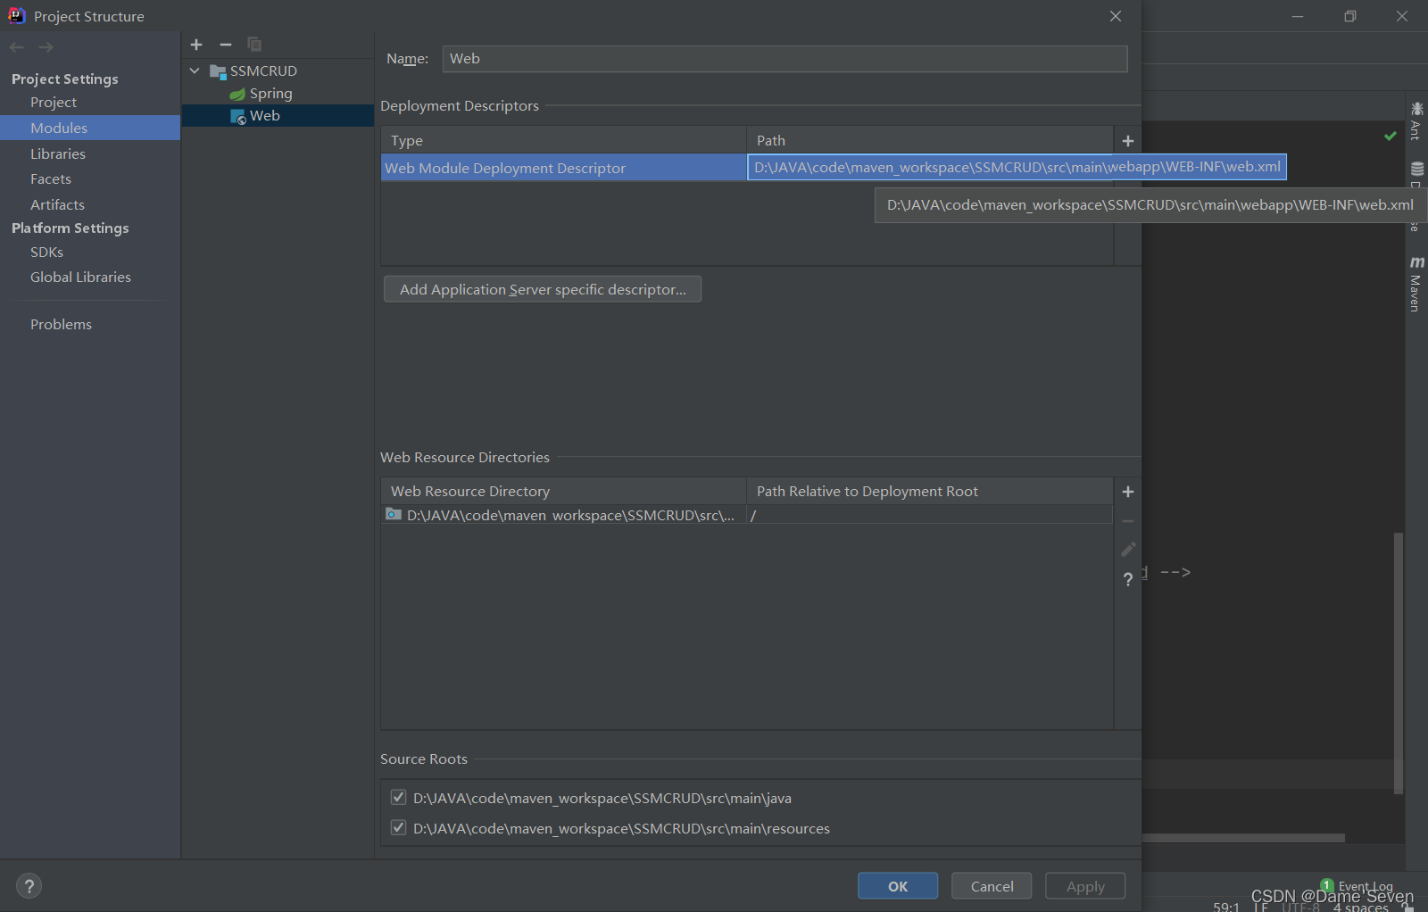Click the Name input field containing Web
Viewport: 1428px width, 912px height.
point(785,59)
